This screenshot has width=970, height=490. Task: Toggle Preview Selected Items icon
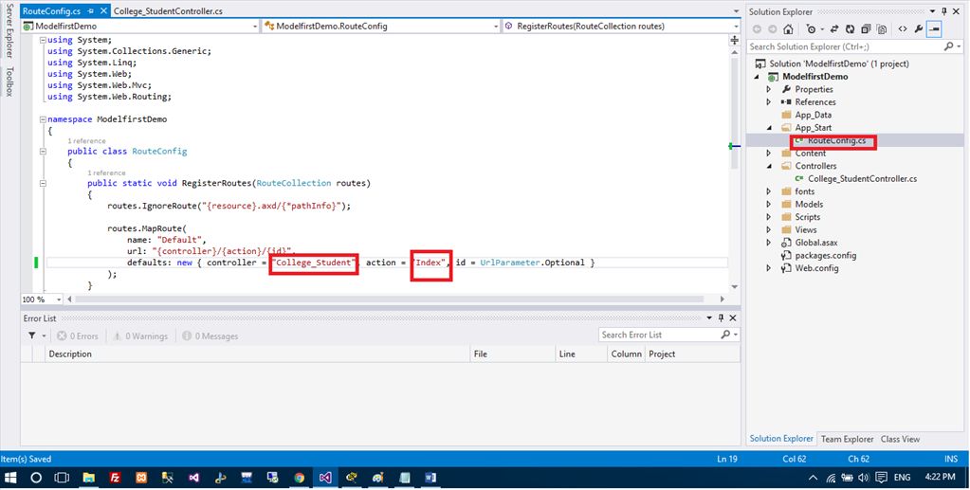(934, 29)
